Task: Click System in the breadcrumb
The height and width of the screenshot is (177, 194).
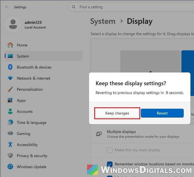Action: (103, 21)
